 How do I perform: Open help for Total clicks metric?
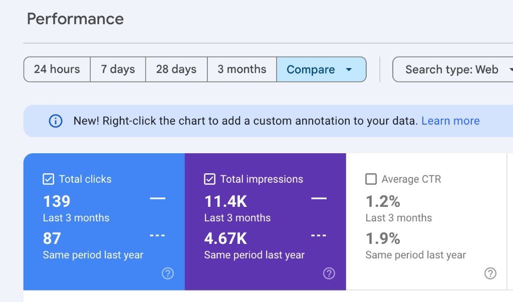167,273
